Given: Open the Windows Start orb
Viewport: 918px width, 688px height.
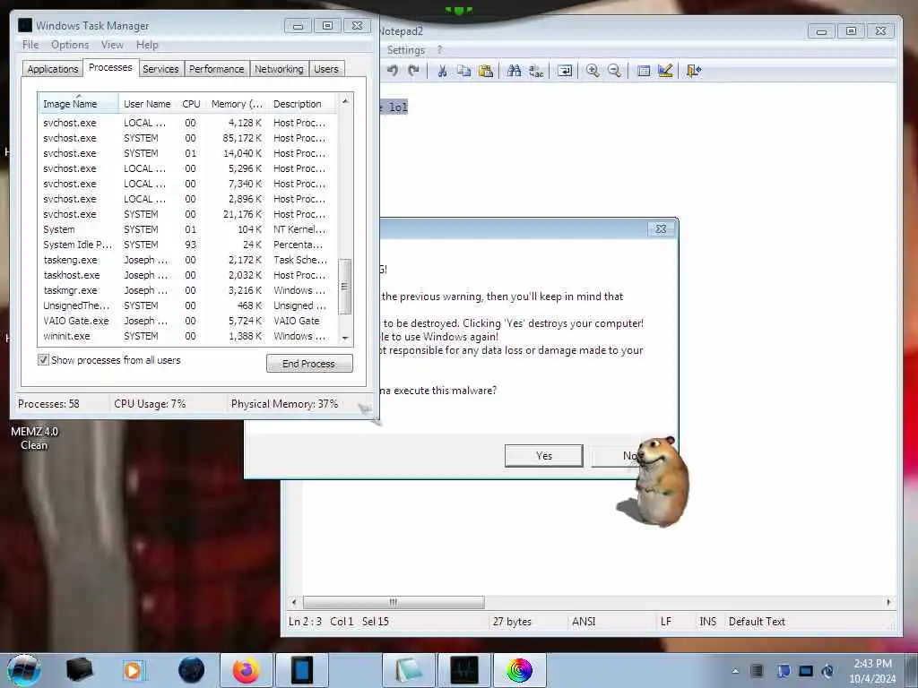Looking at the screenshot, I should pyautogui.click(x=24, y=670).
